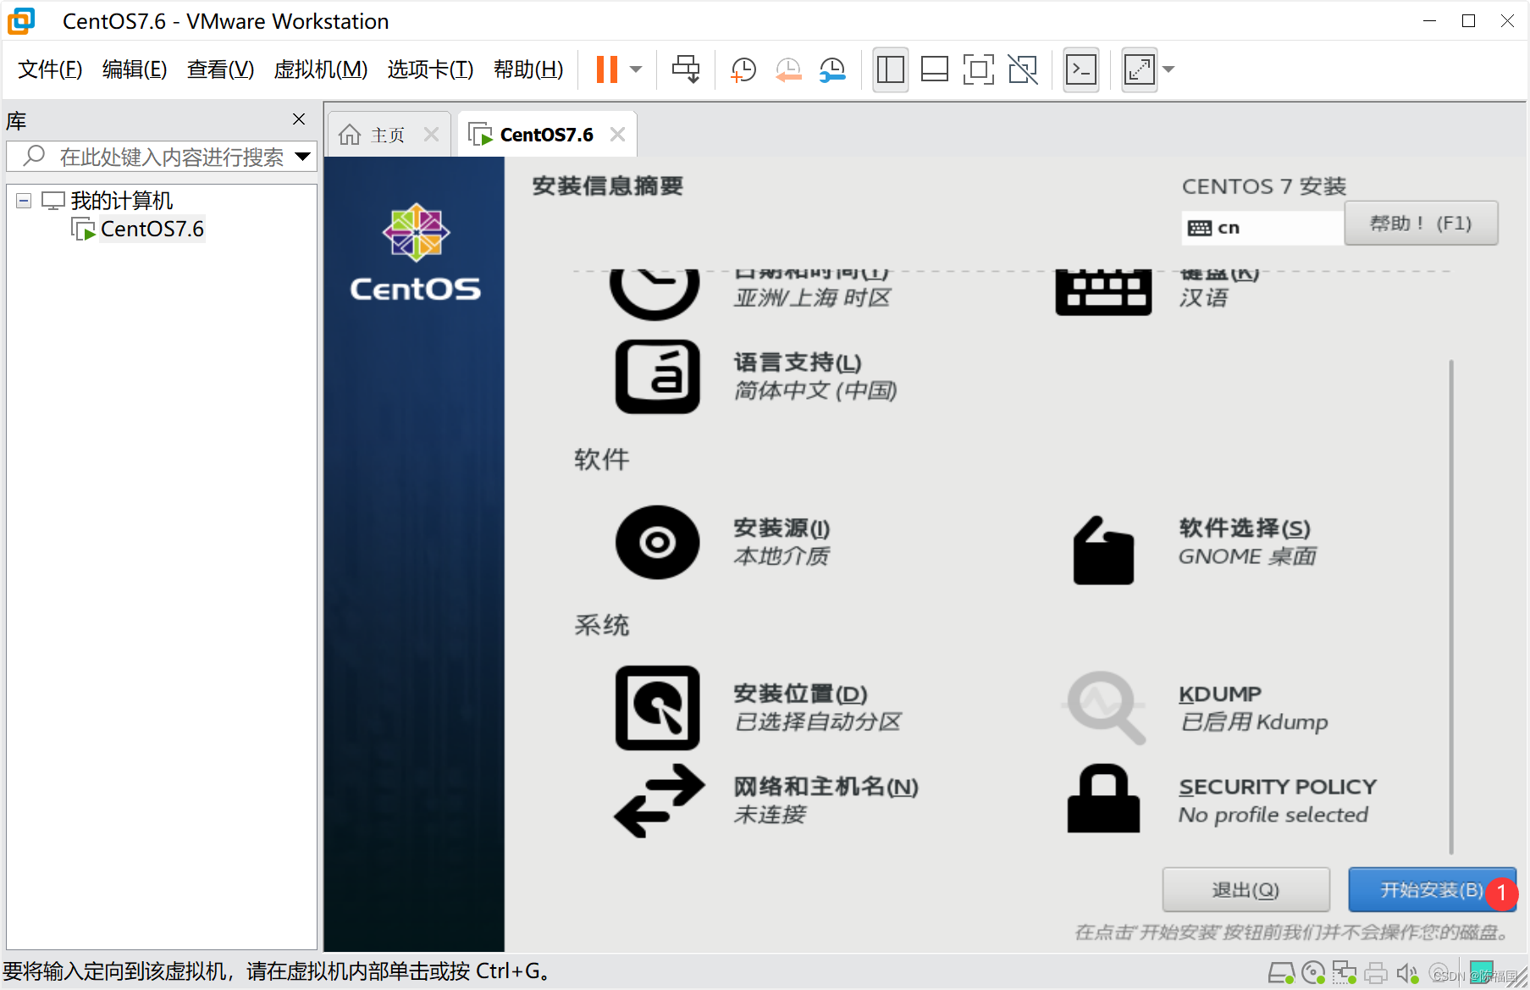Select CentOS7.6 in the library tree
Viewport: 1530px width, 990px height.
[x=152, y=230]
